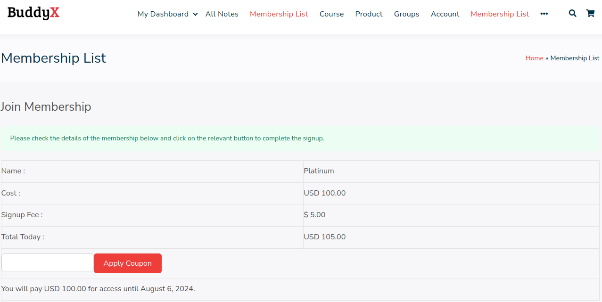Expand the My Dashboard chevron arrow
This screenshot has width=602, height=302.
(x=195, y=15)
